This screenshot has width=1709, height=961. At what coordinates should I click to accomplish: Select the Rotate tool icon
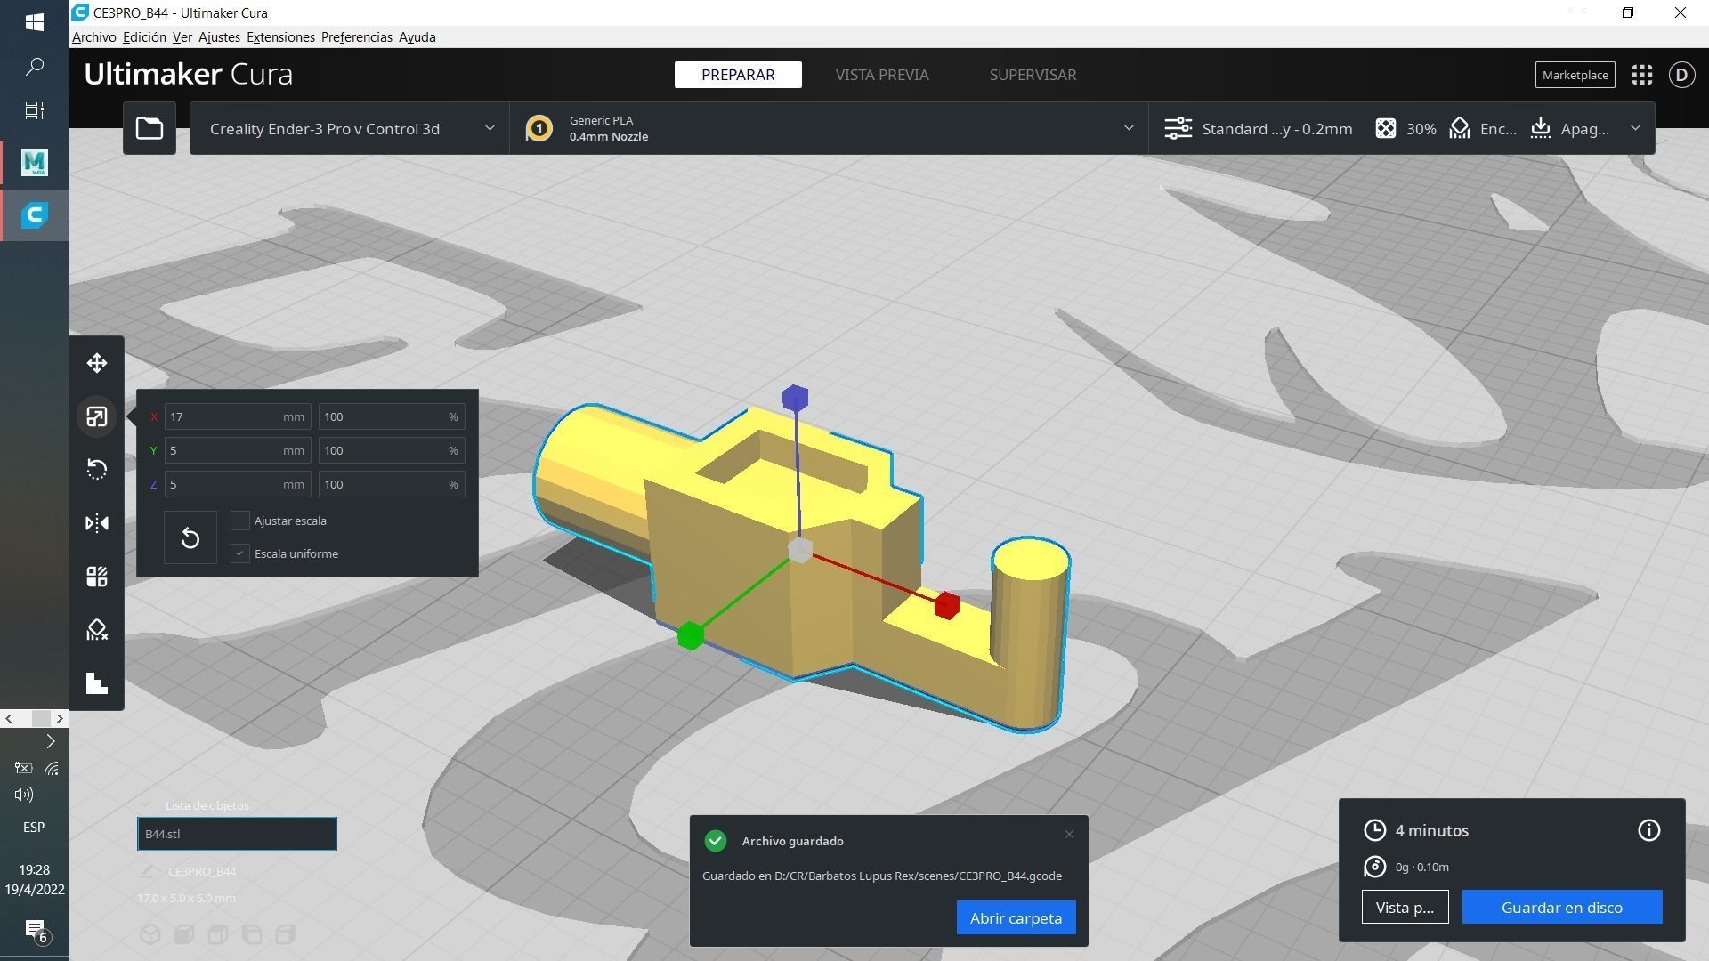97,470
